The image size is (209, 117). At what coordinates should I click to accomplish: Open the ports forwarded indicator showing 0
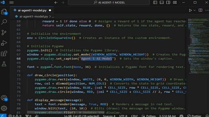28,116
